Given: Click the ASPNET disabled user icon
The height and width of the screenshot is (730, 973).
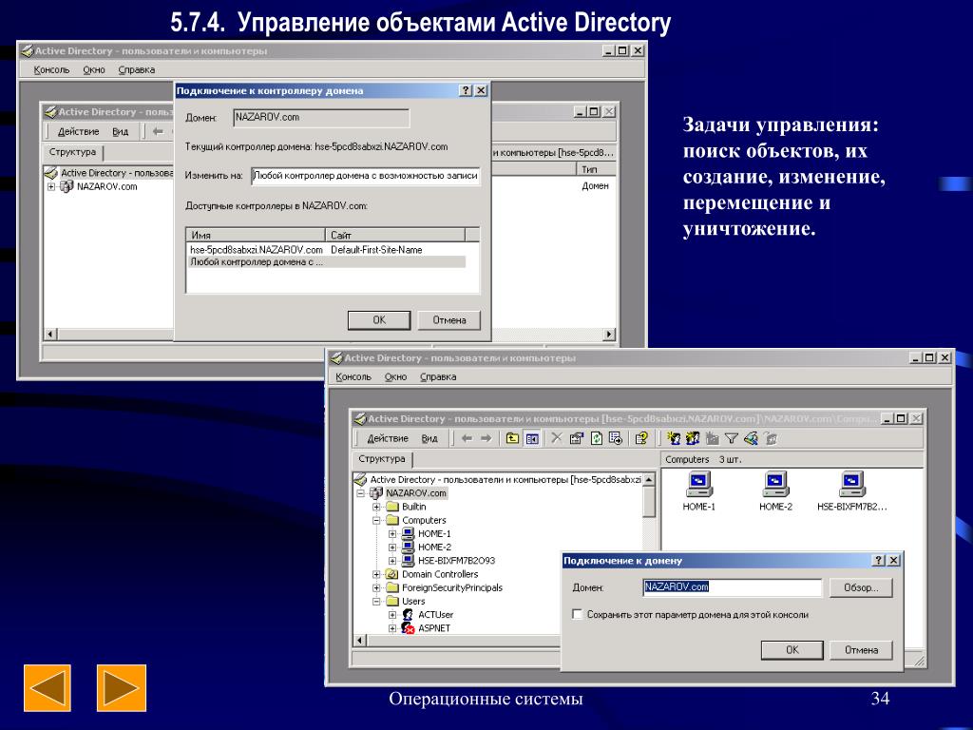Looking at the screenshot, I should [x=408, y=628].
